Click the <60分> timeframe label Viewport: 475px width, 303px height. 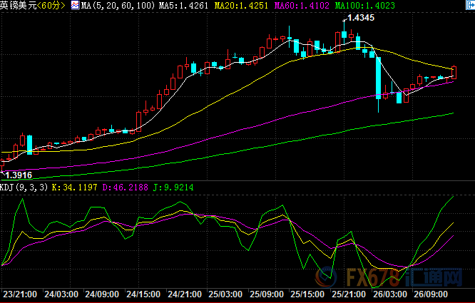click(x=51, y=5)
